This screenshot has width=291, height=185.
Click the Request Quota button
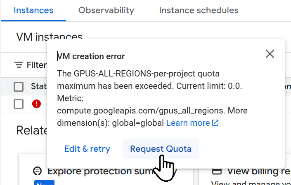pos(161,149)
